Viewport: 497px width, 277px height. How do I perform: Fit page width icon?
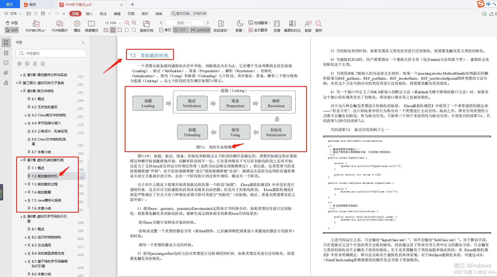120,30
